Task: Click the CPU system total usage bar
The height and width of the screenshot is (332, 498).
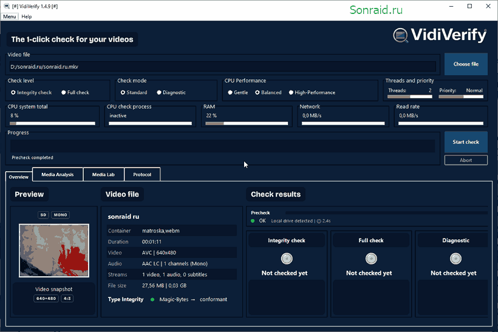Action: coord(52,123)
